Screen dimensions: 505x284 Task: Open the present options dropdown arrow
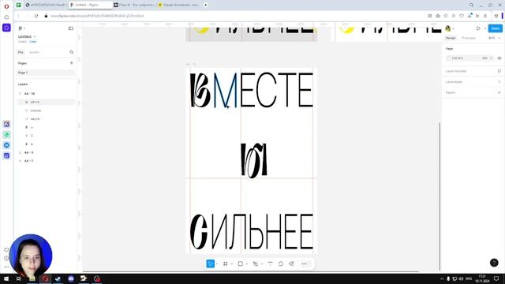point(484,28)
